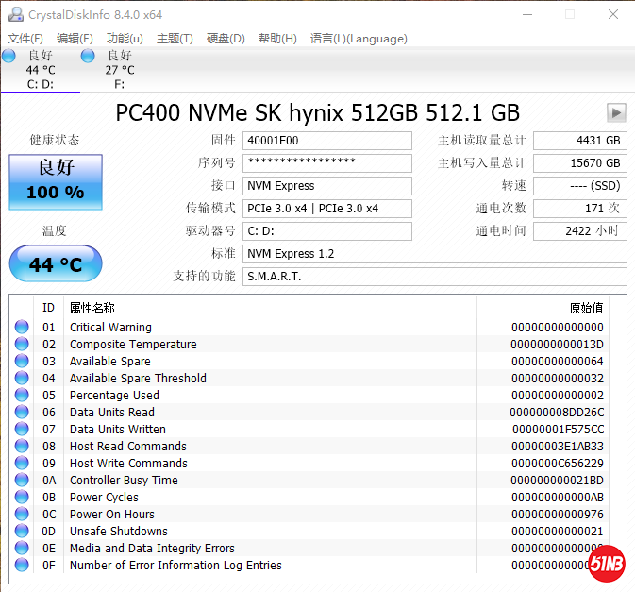Click the 44 °C temperature button
This screenshot has width=635, height=592.
pyautogui.click(x=55, y=264)
